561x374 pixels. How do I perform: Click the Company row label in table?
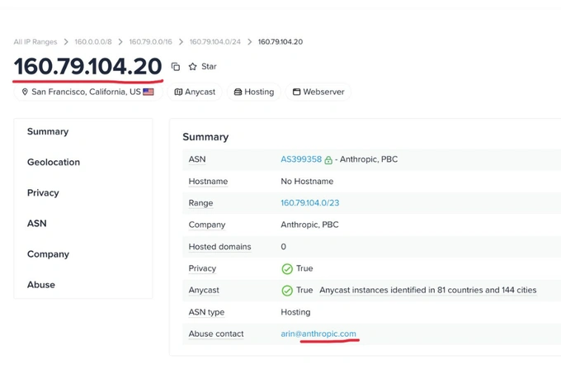pos(207,225)
